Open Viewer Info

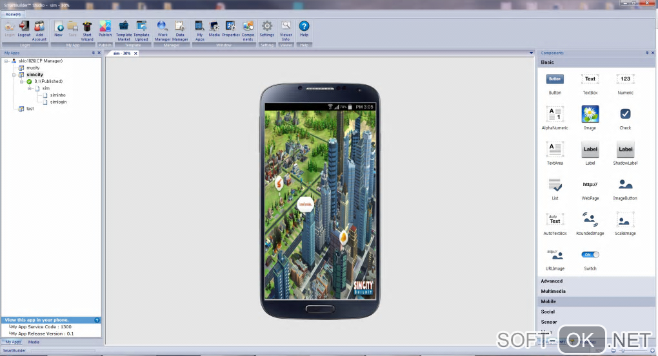point(286,30)
